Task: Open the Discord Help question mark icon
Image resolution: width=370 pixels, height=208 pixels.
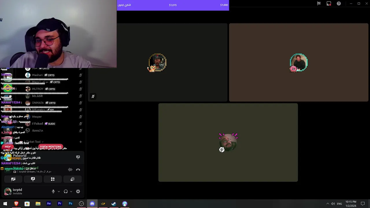Action: click(339, 3)
